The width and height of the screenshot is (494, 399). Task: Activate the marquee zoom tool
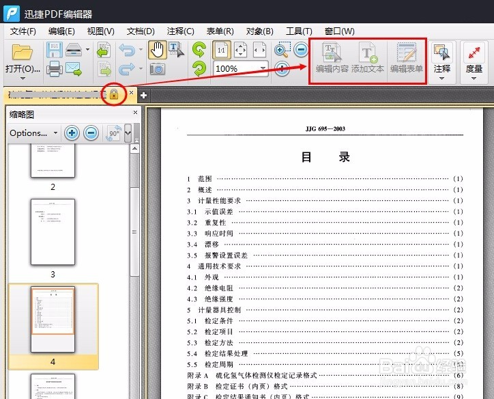(x=282, y=49)
